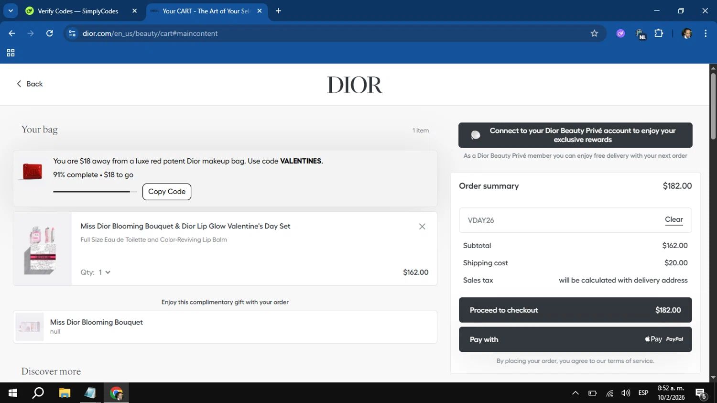The width and height of the screenshot is (717, 403).
Task: Open the Wi-Fi network icon
Action: tap(609, 393)
